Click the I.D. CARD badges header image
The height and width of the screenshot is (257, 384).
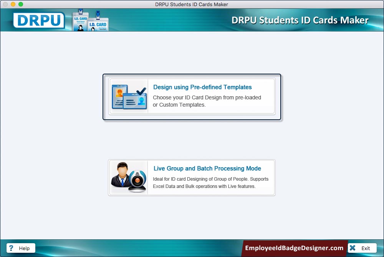pos(91,21)
